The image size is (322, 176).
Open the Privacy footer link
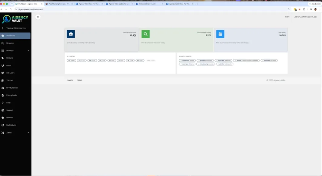point(70,80)
